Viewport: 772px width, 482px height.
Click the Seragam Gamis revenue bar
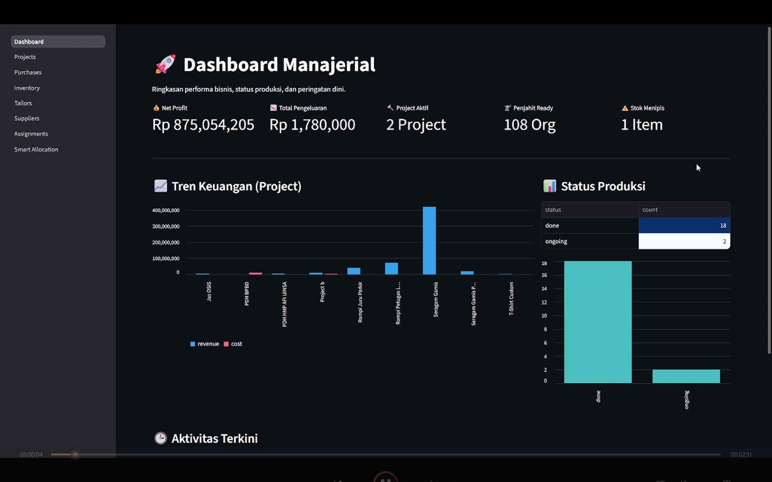tap(429, 241)
